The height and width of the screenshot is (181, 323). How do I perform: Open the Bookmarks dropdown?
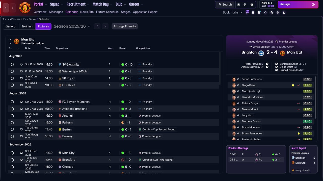233,12
